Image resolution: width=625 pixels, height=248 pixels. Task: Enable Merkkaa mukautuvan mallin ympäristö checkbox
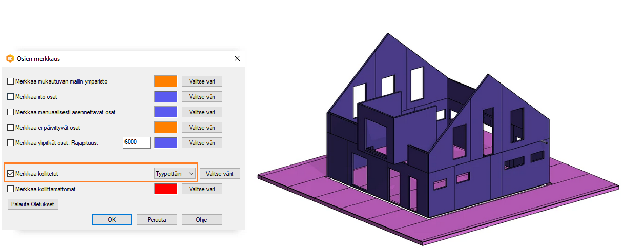pos(11,81)
